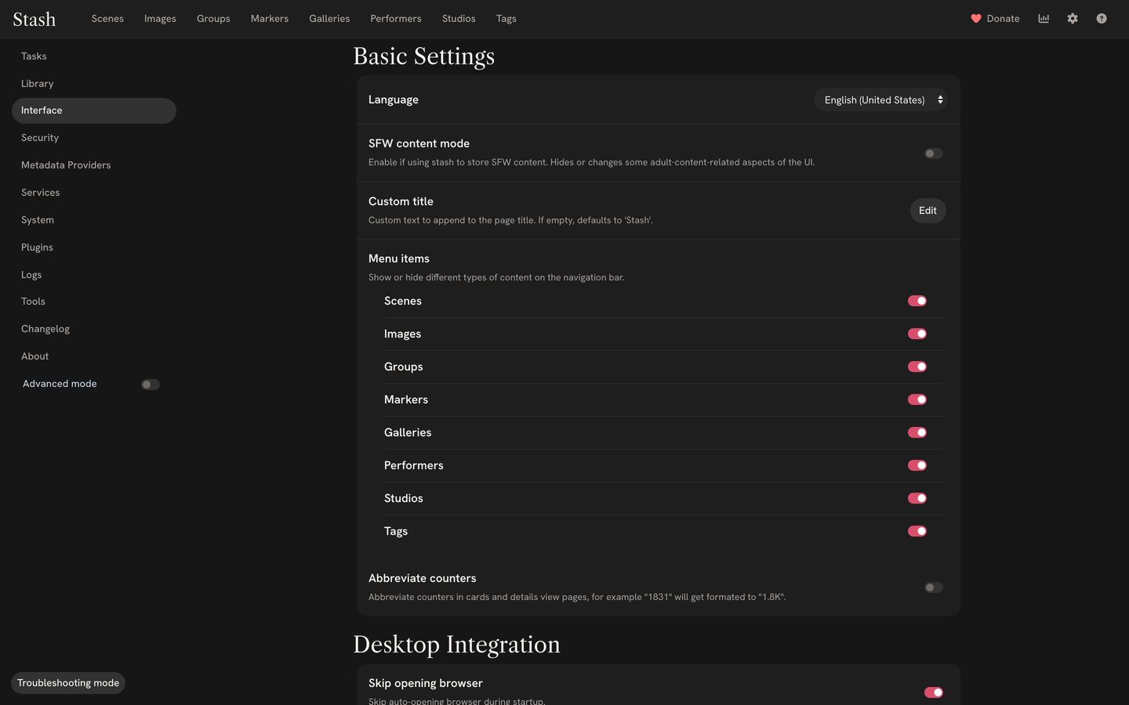Switch to the Services settings section
This screenshot has width=1129, height=705.
point(94,193)
